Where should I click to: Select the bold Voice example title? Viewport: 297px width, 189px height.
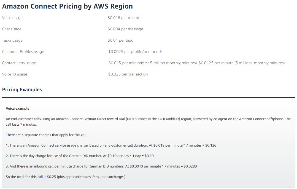tap(18, 109)
